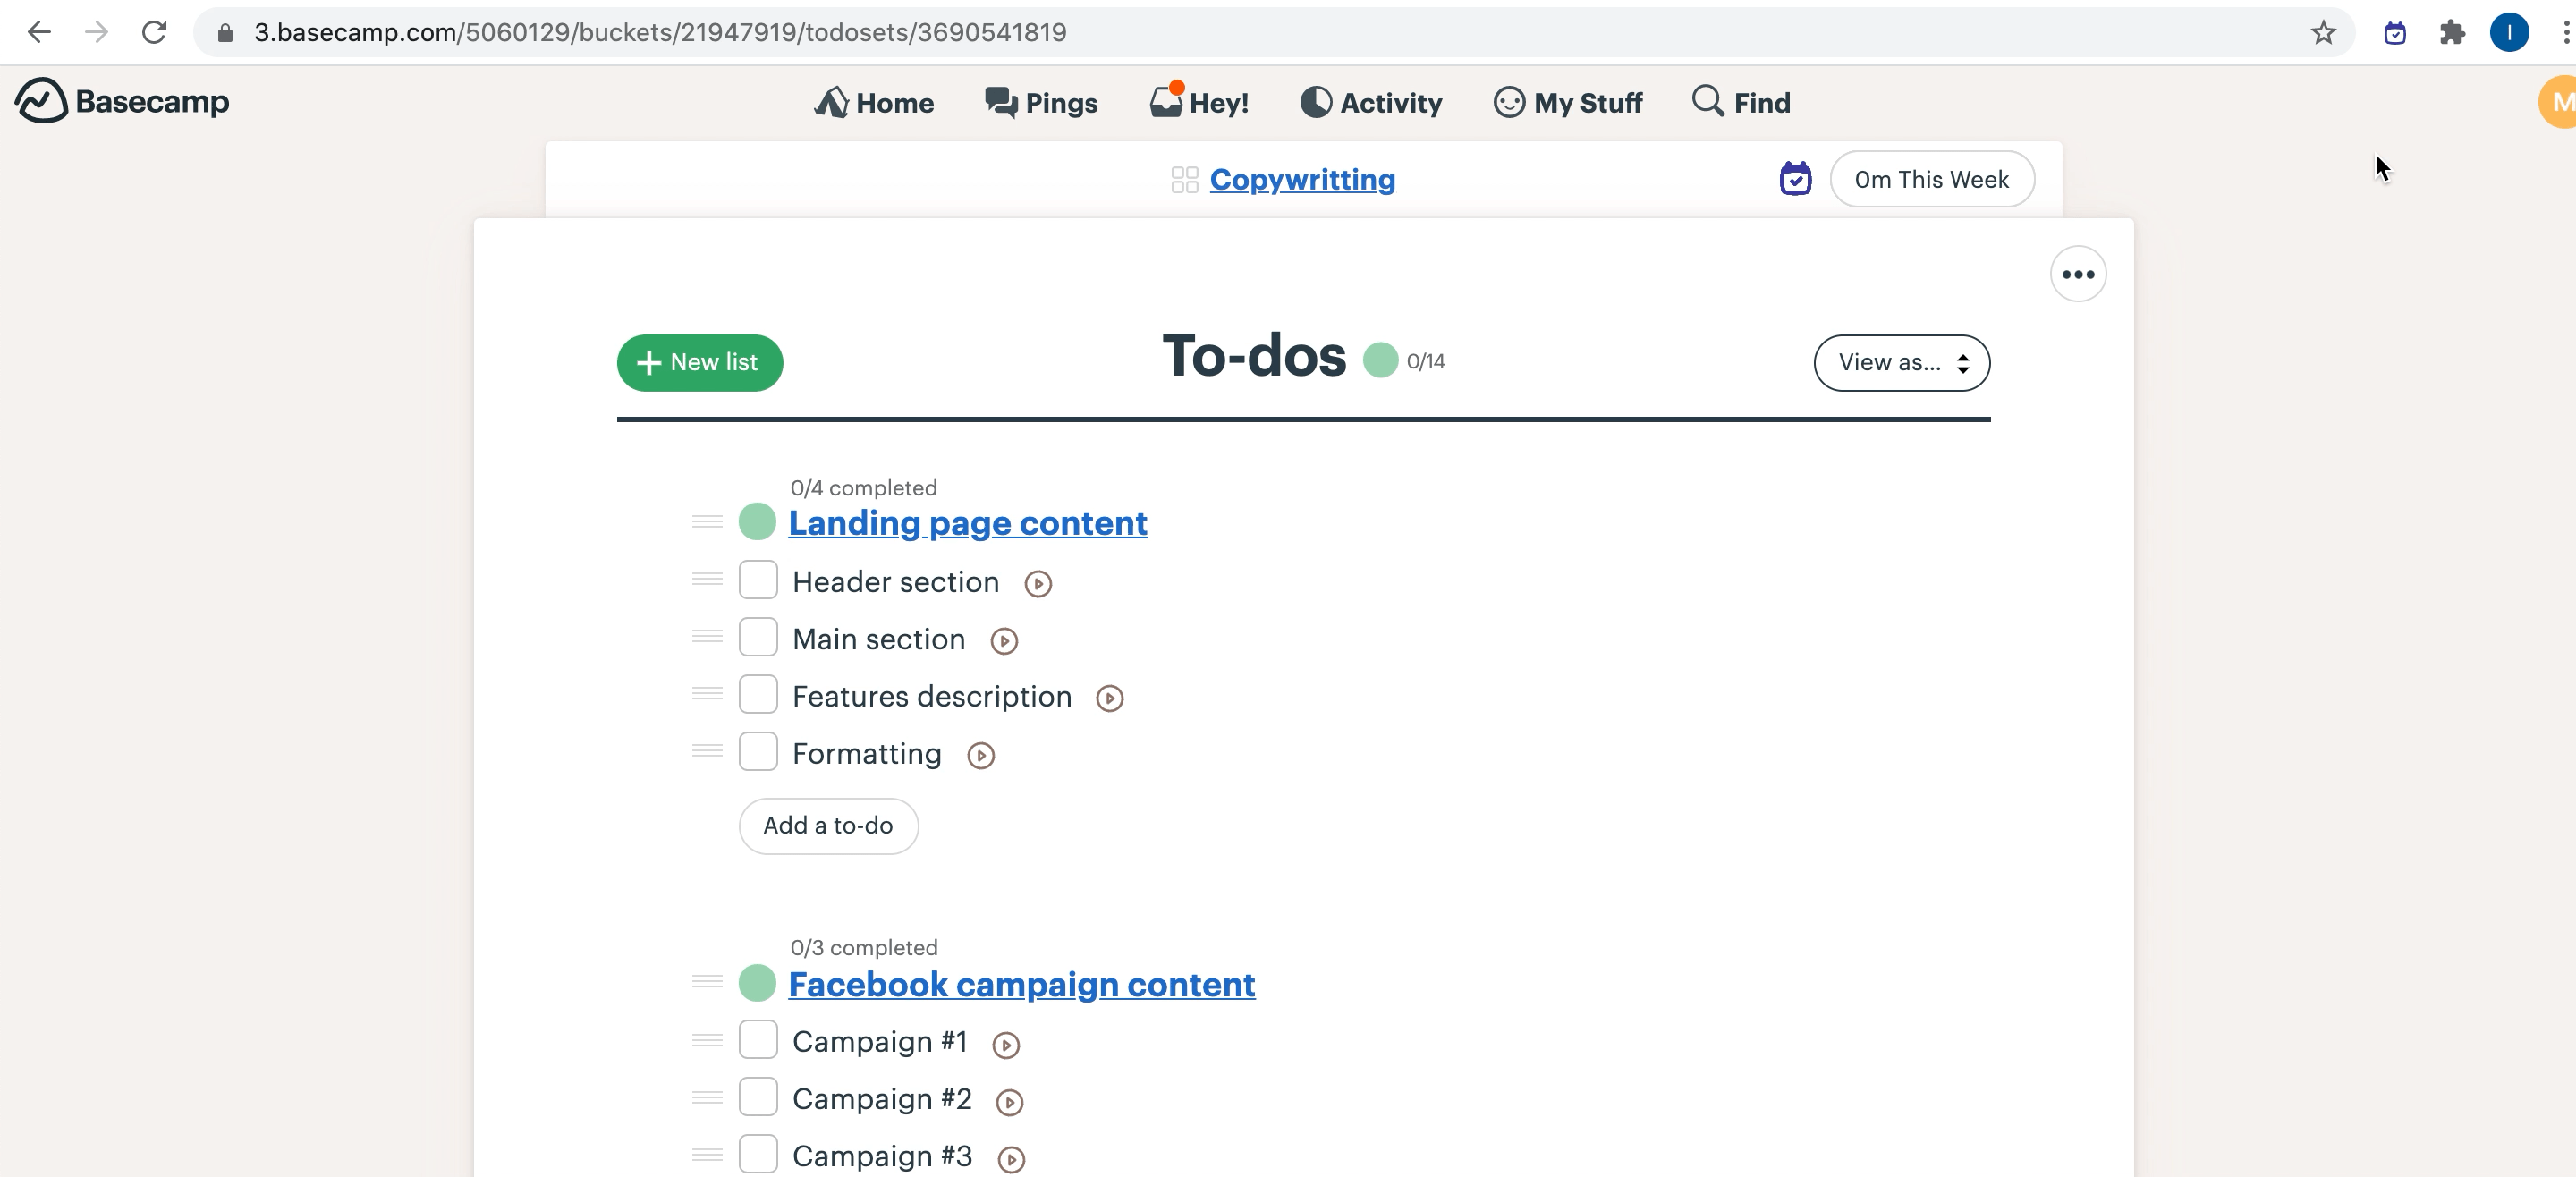Start timer on Campaign #2 to-do

1010,1102
